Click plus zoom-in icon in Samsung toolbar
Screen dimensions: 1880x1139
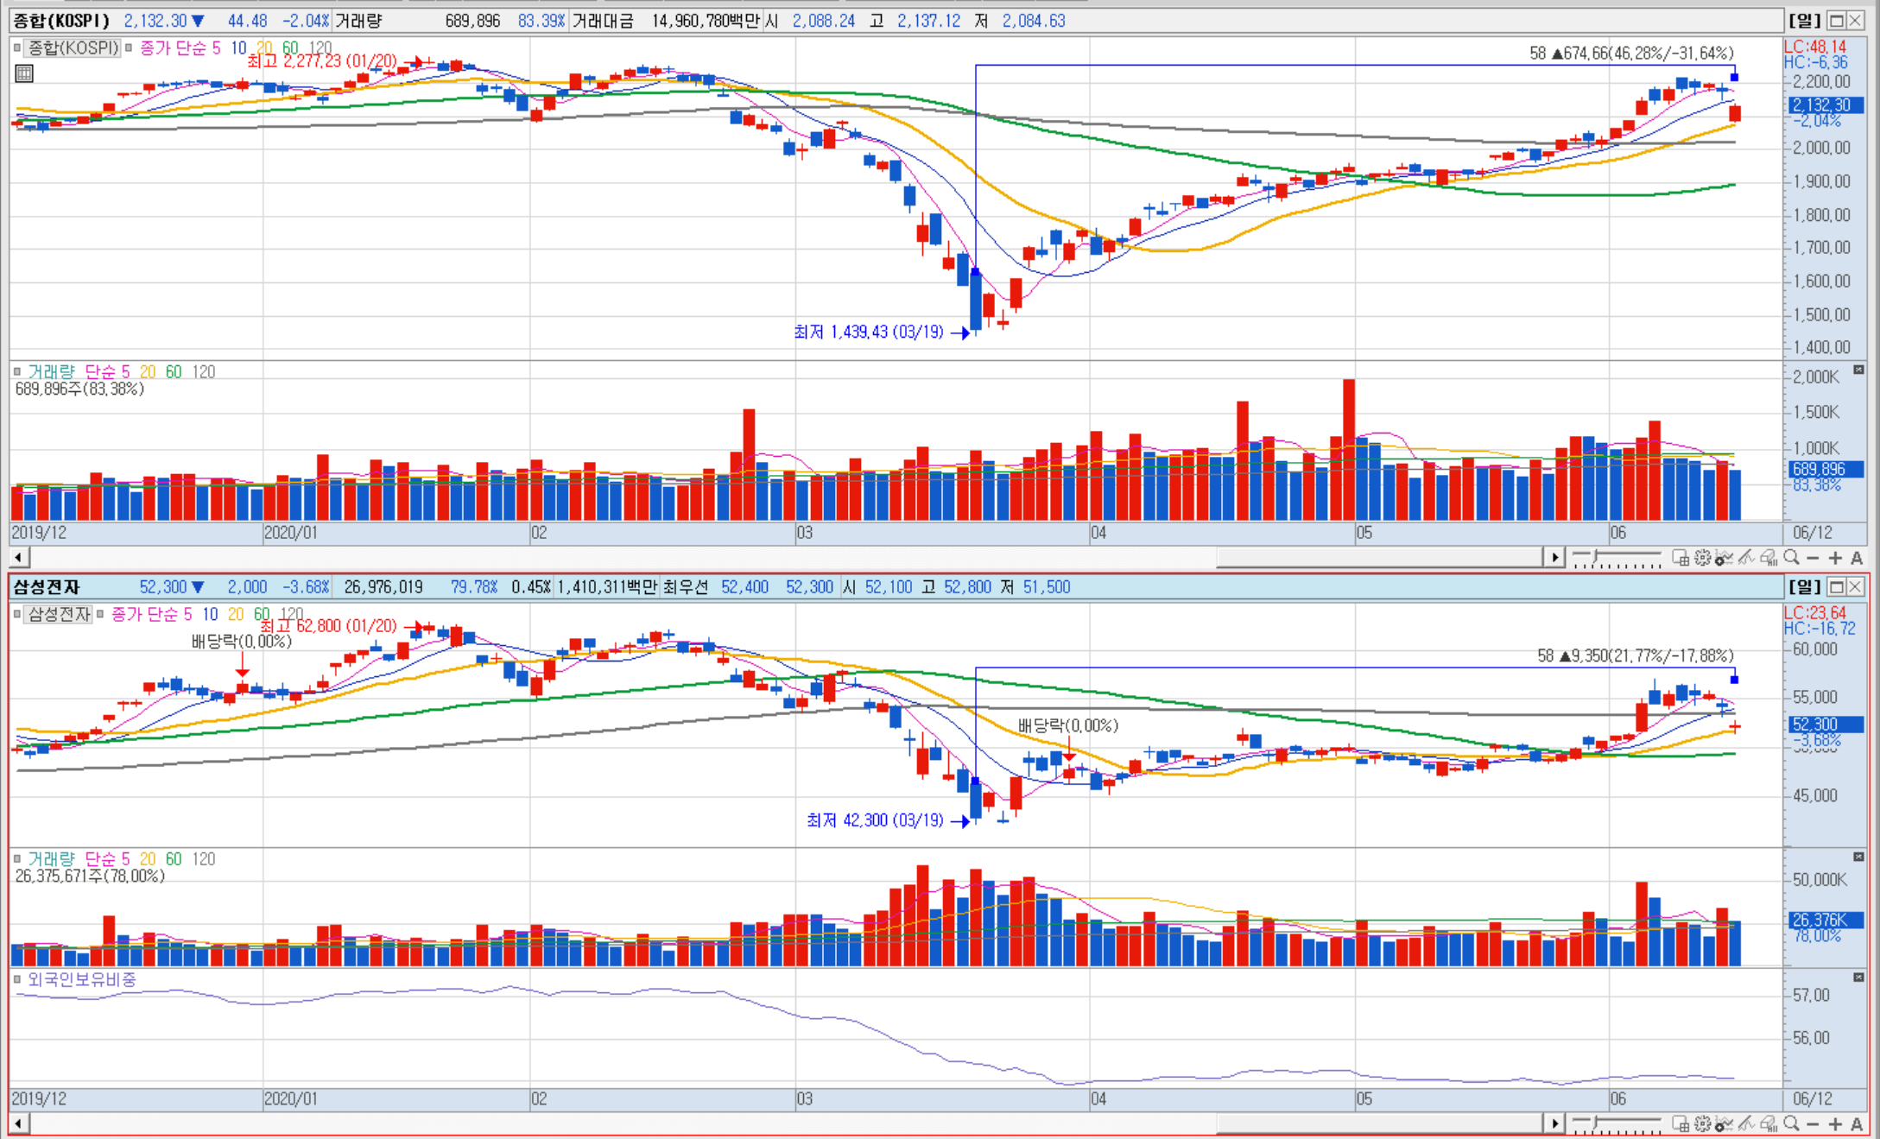pyautogui.click(x=1835, y=1123)
